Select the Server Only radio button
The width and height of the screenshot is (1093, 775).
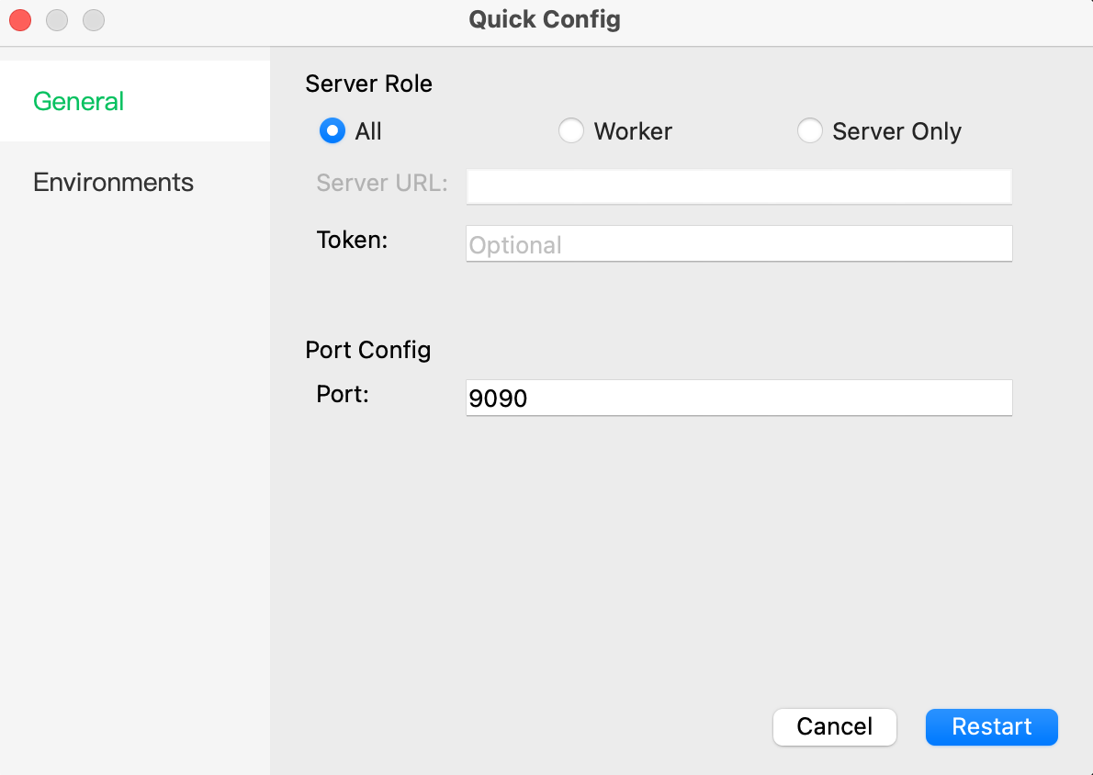[x=809, y=130]
